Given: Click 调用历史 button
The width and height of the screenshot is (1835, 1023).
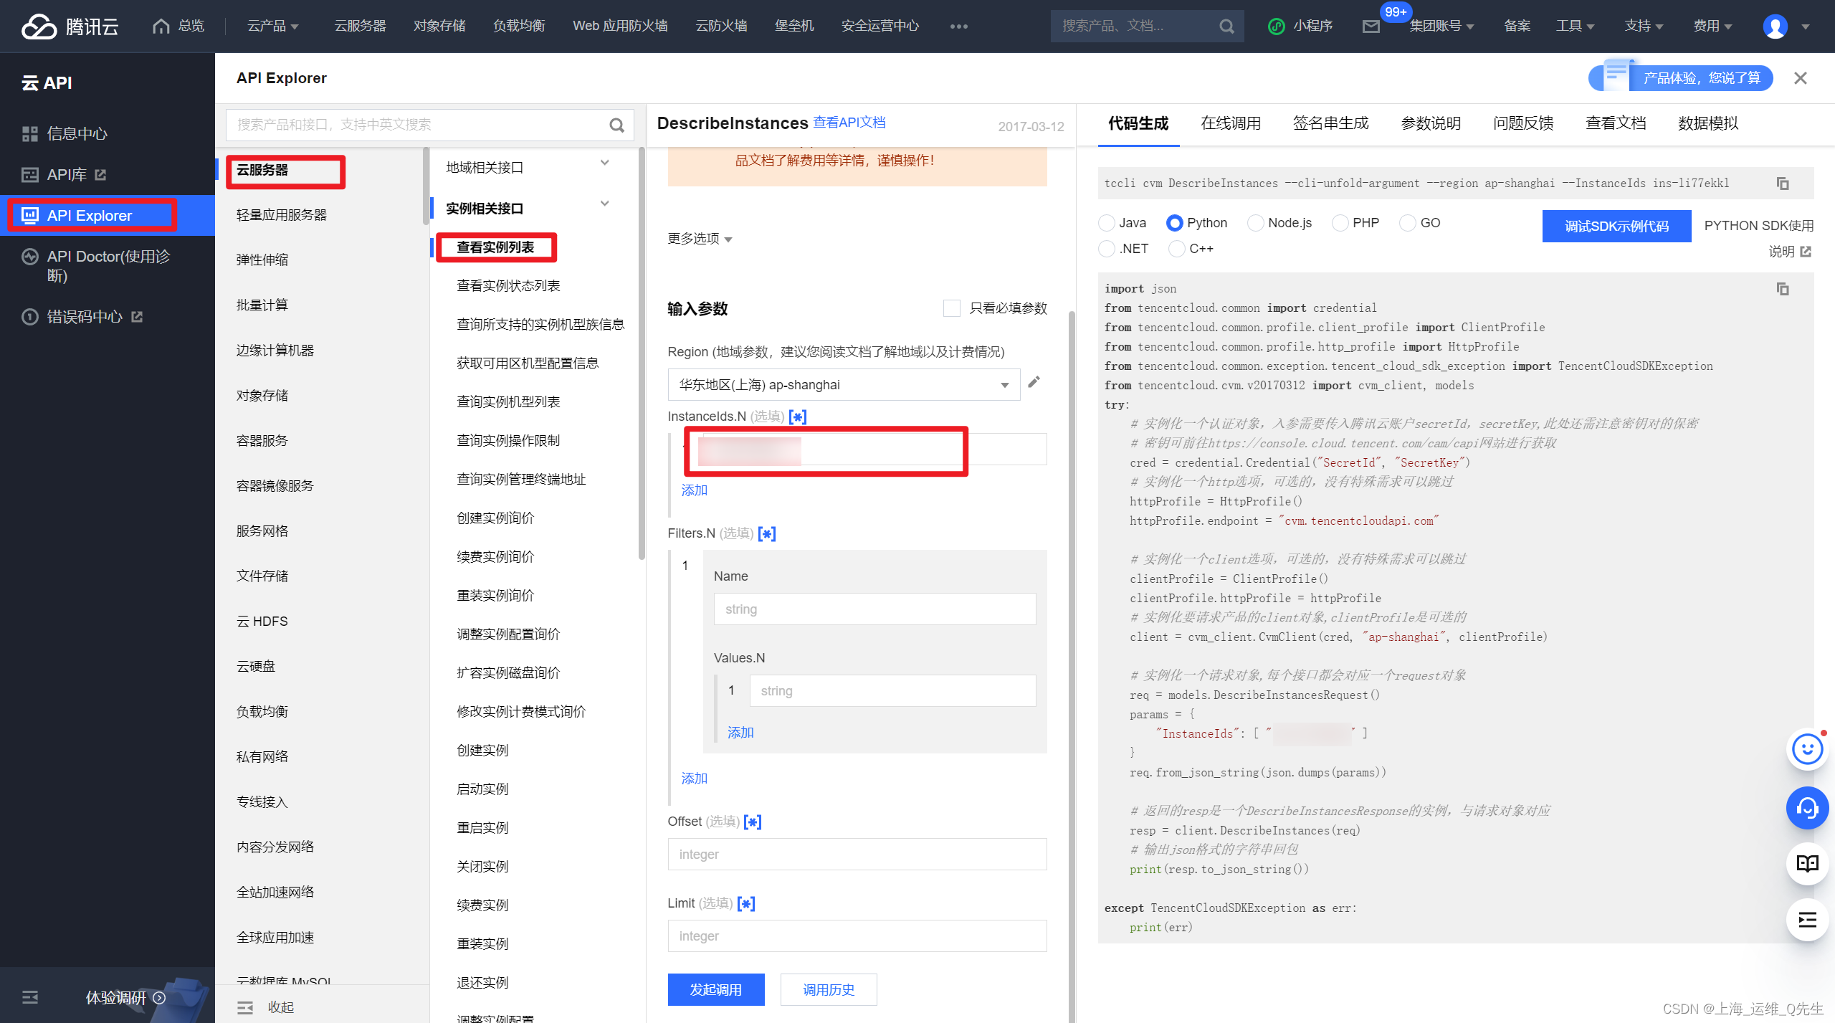Looking at the screenshot, I should (829, 989).
